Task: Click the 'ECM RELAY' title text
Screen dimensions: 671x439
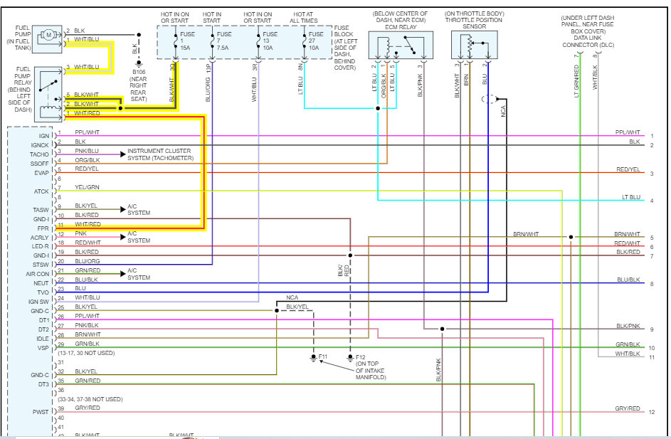Action: (401, 27)
